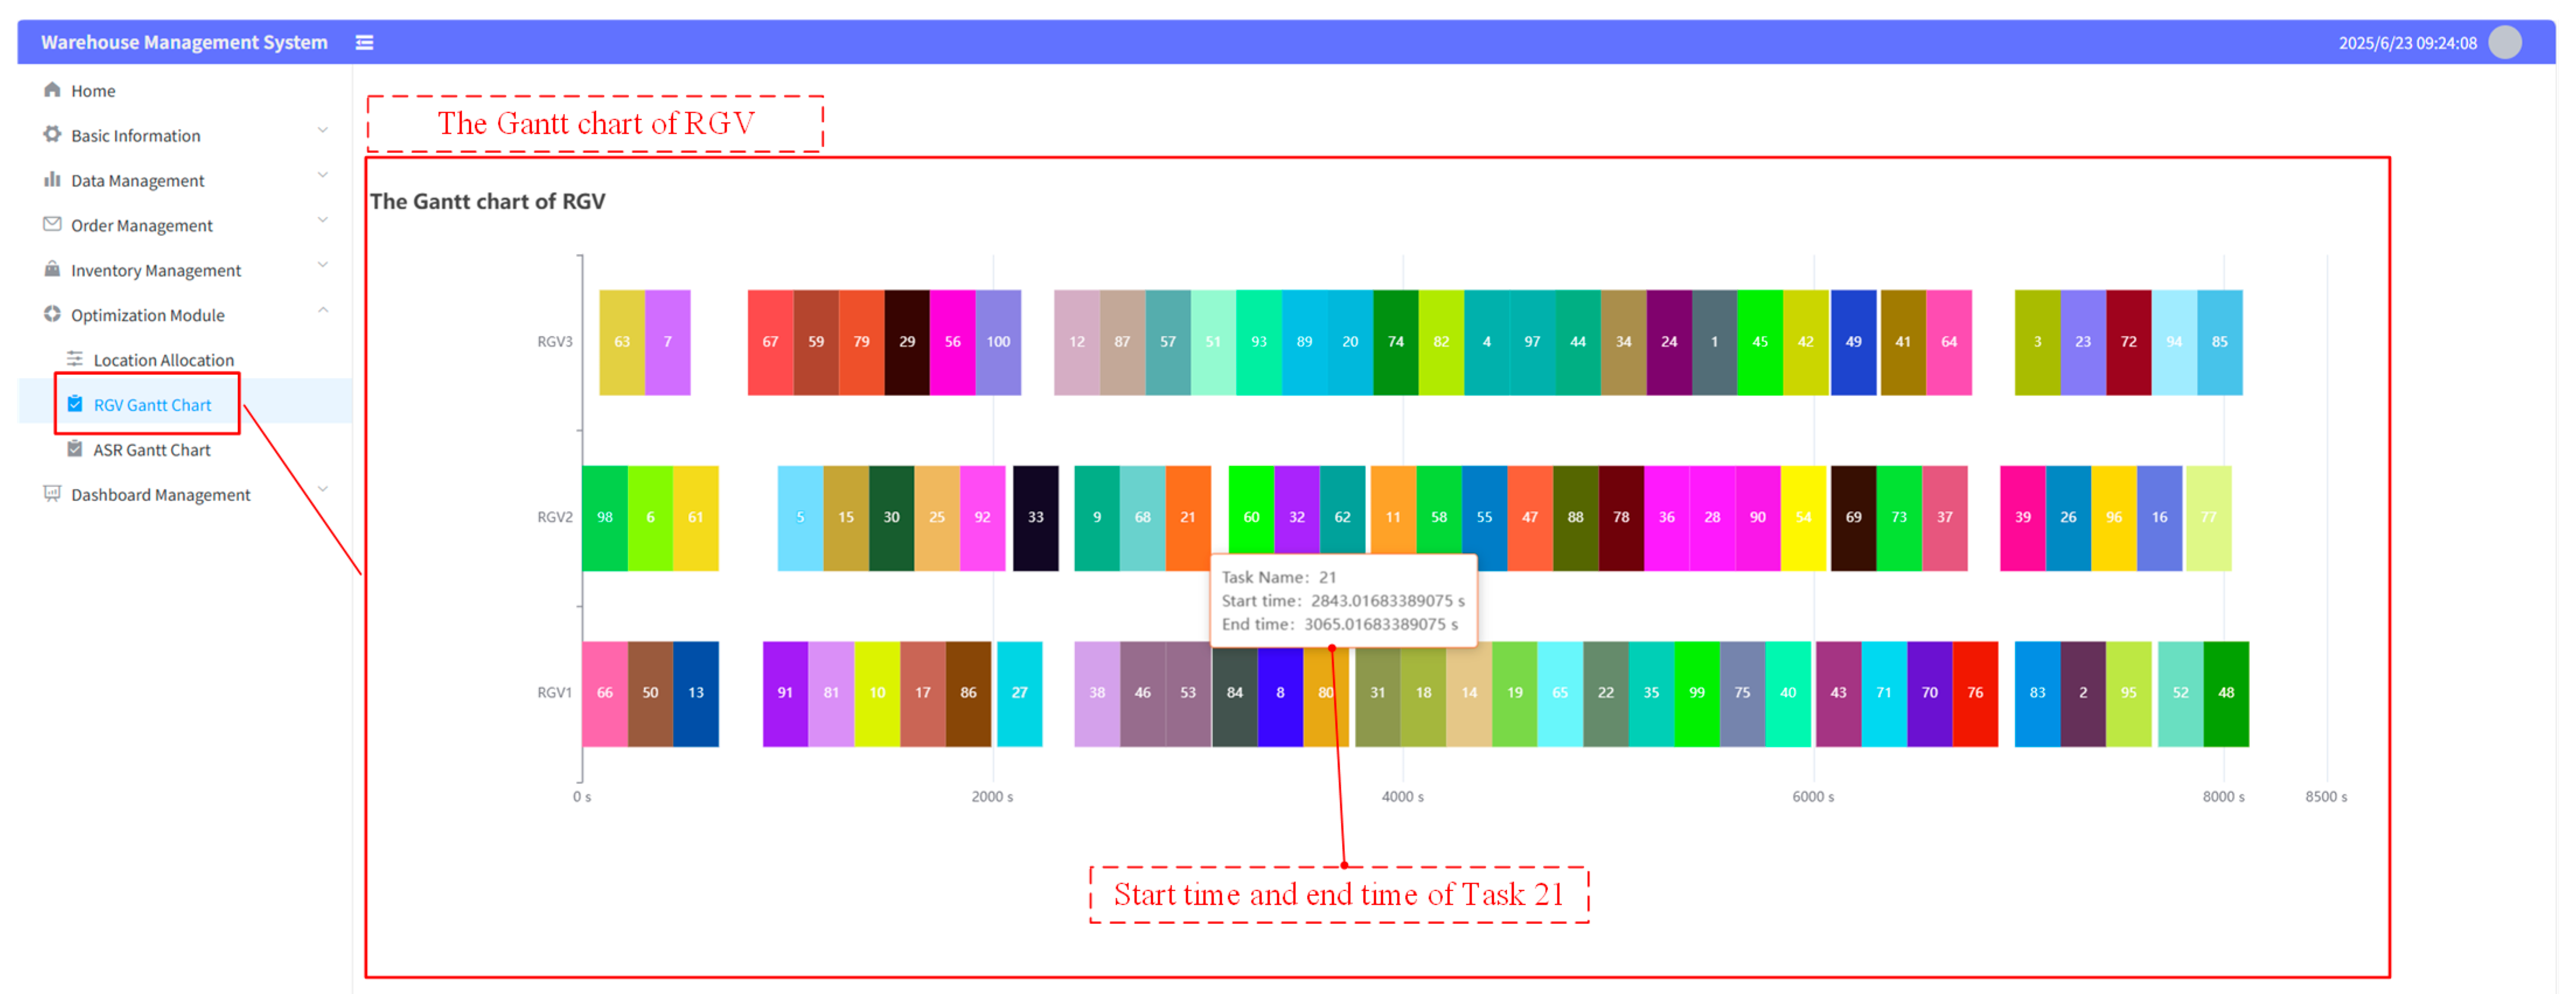The width and height of the screenshot is (2576, 994).
Task: Collapse the Optimization Module chevron
Action: click(x=322, y=310)
